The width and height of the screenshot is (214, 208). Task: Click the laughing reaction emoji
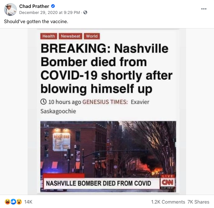tap(7, 202)
